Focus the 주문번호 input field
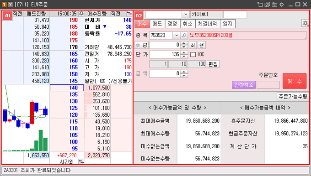The image size is (311, 176). 268,85
